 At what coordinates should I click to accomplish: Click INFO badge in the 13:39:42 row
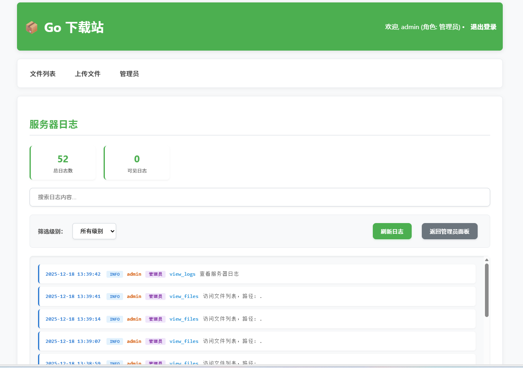coord(115,274)
